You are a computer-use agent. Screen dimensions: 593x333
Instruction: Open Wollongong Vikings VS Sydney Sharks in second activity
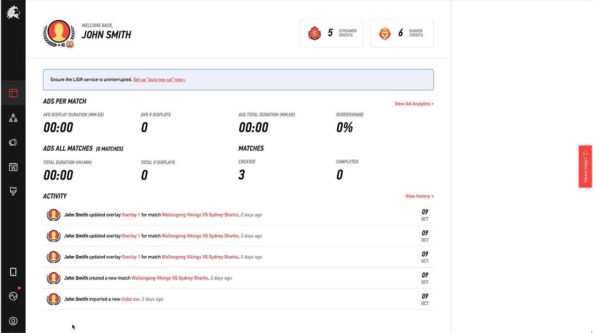coord(200,236)
